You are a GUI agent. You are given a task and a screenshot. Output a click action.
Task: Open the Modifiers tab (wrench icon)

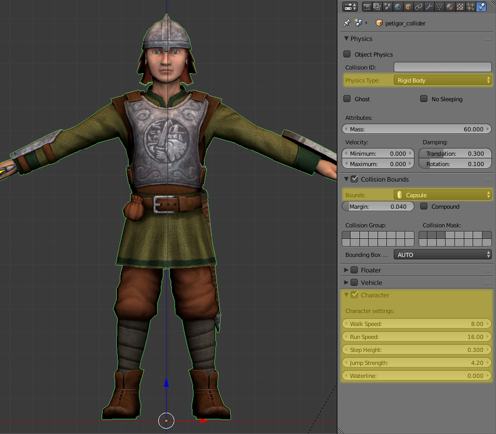click(429, 7)
